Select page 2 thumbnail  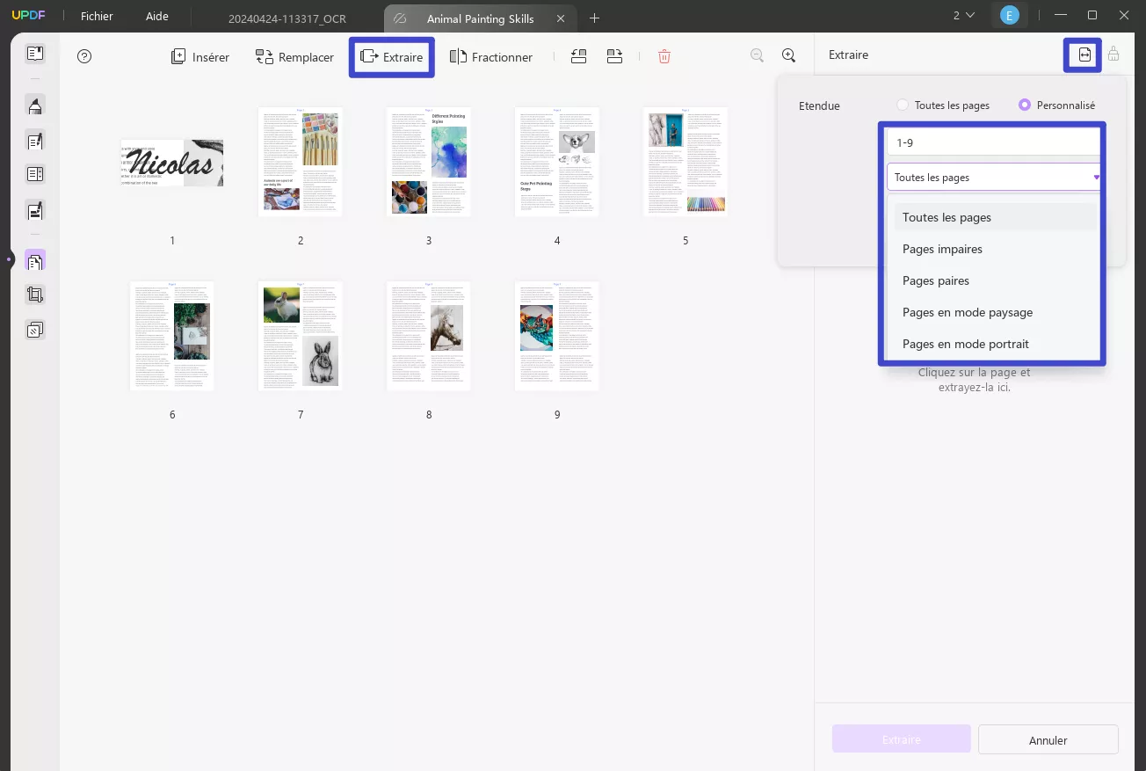click(301, 162)
